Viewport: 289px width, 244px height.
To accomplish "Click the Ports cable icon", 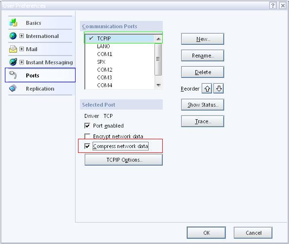I will (x=13, y=75).
